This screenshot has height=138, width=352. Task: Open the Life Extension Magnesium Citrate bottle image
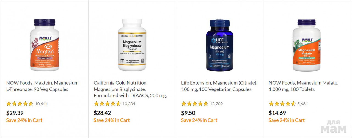pyautogui.click(x=219, y=45)
